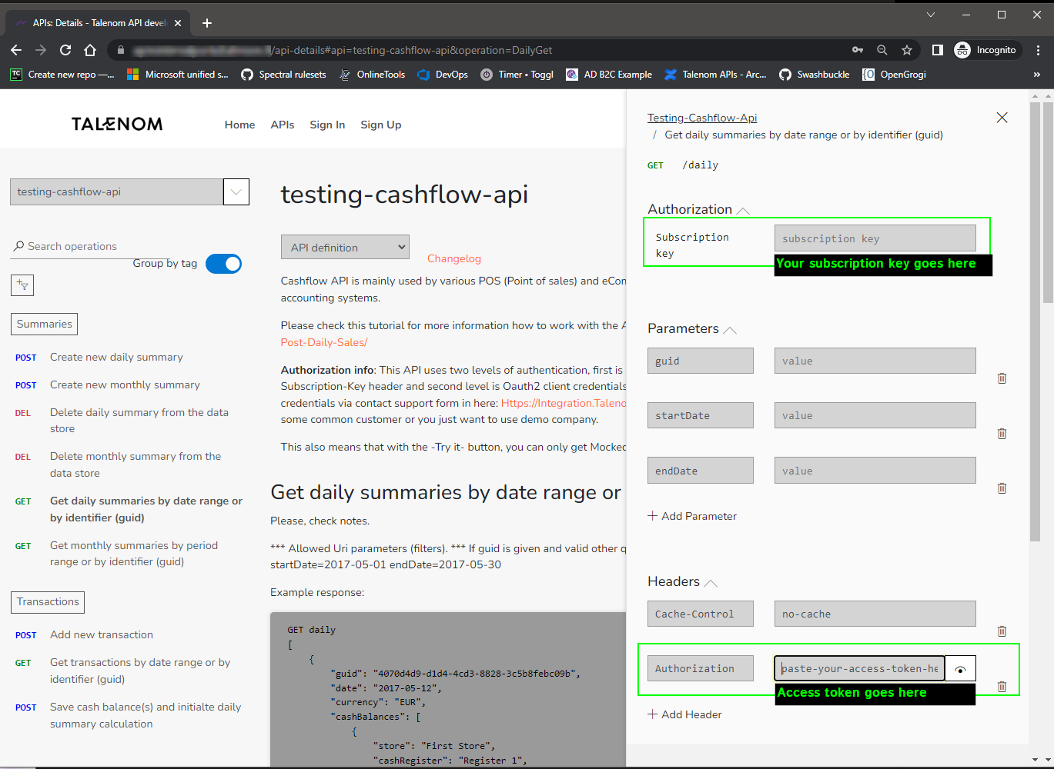The width and height of the screenshot is (1054, 769).
Task: Open Chrome's three-dot menu
Action: pyautogui.click(x=1038, y=50)
